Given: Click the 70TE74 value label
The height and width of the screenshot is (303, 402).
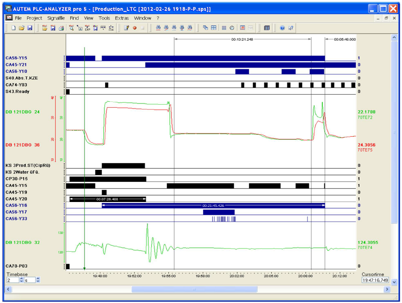Looking at the screenshot, I should click(x=365, y=248).
